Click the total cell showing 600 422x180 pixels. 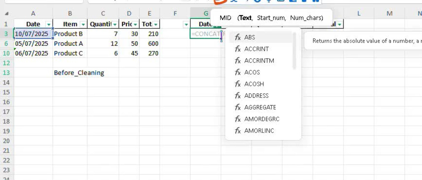coord(150,44)
